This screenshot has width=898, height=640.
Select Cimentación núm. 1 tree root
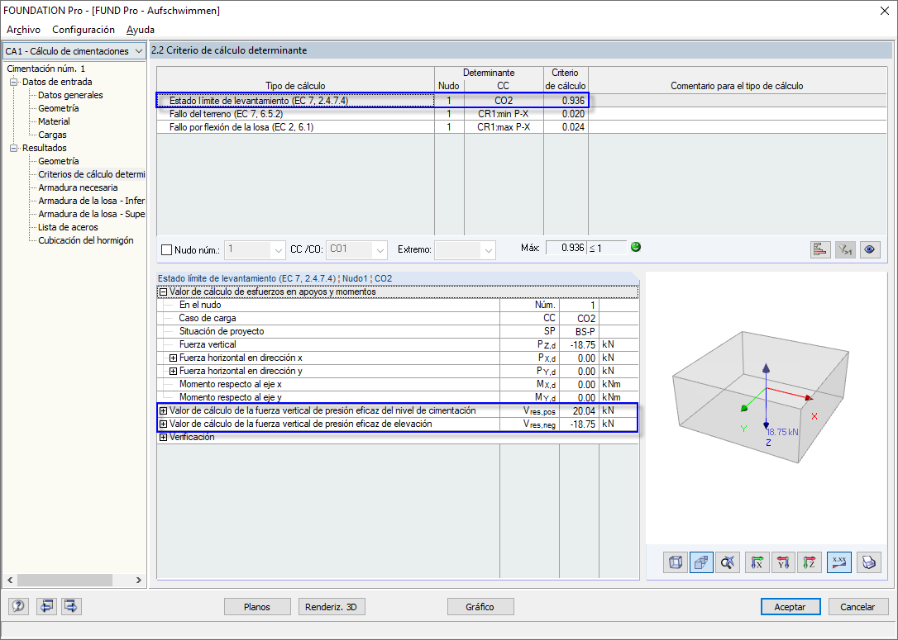pyautogui.click(x=45, y=69)
